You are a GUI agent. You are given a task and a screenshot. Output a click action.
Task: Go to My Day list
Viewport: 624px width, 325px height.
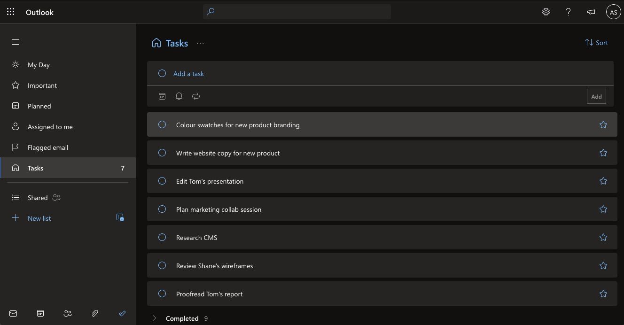tap(39, 65)
